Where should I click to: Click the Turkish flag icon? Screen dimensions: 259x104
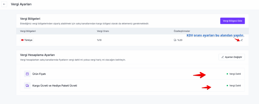22,40
